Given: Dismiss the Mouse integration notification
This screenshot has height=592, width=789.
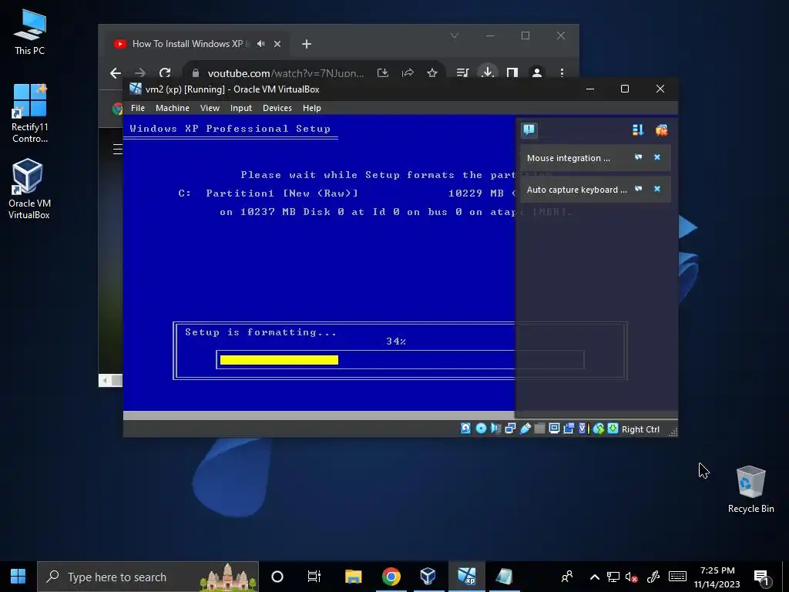Looking at the screenshot, I should tap(656, 157).
